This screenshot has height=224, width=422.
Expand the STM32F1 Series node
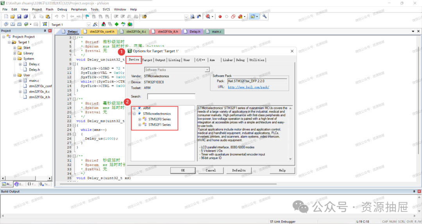pyautogui.click(x=139, y=125)
